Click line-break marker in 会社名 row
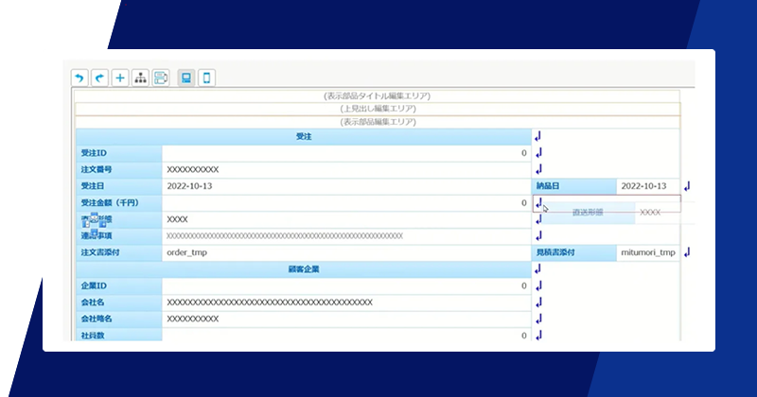 click(538, 302)
